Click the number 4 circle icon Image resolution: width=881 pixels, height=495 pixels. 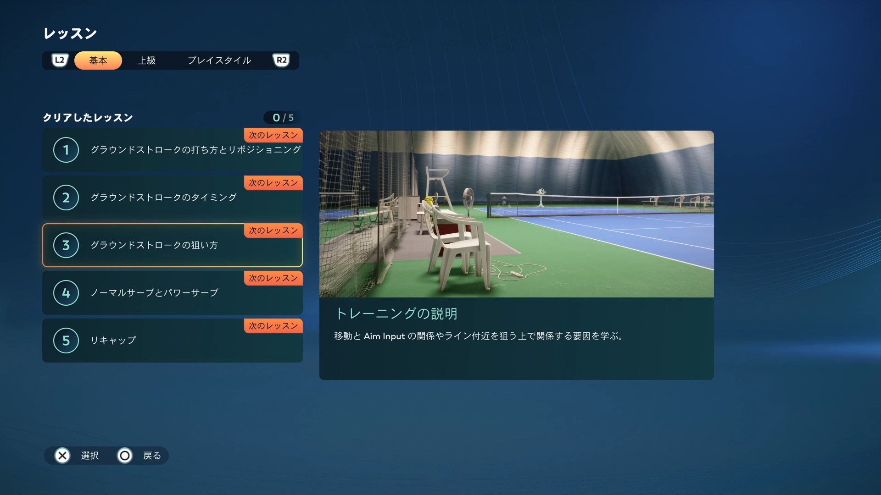click(x=66, y=293)
